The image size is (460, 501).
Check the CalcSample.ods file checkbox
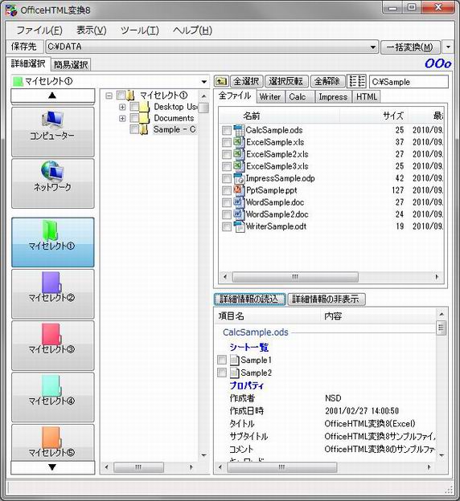tap(226, 130)
